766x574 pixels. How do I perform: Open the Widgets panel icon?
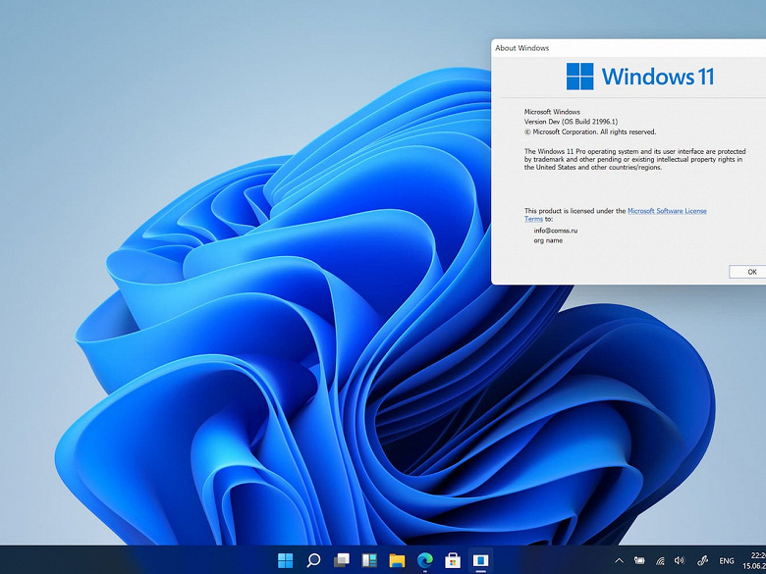(x=369, y=560)
